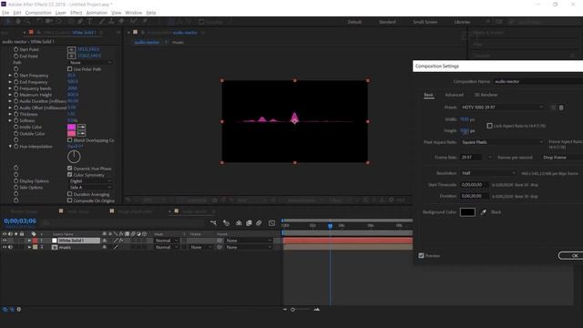
Task: Uncheck Dynamic Hue Phase checkbox
Action: pos(69,168)
